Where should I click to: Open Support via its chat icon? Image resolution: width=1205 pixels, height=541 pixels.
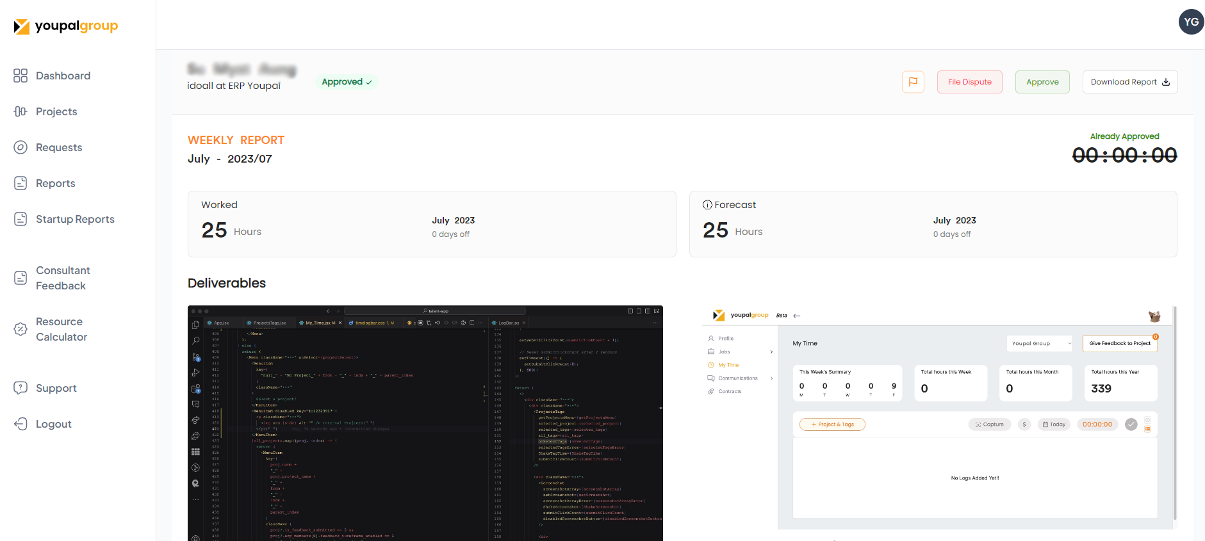pyautogui.click(x=20, y=388)
